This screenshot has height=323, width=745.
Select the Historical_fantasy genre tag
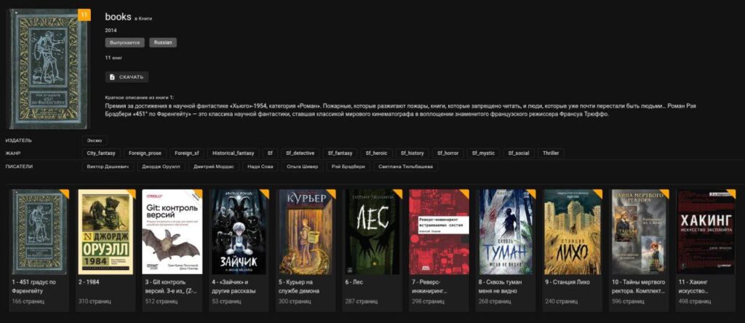[x=233, y=153]
